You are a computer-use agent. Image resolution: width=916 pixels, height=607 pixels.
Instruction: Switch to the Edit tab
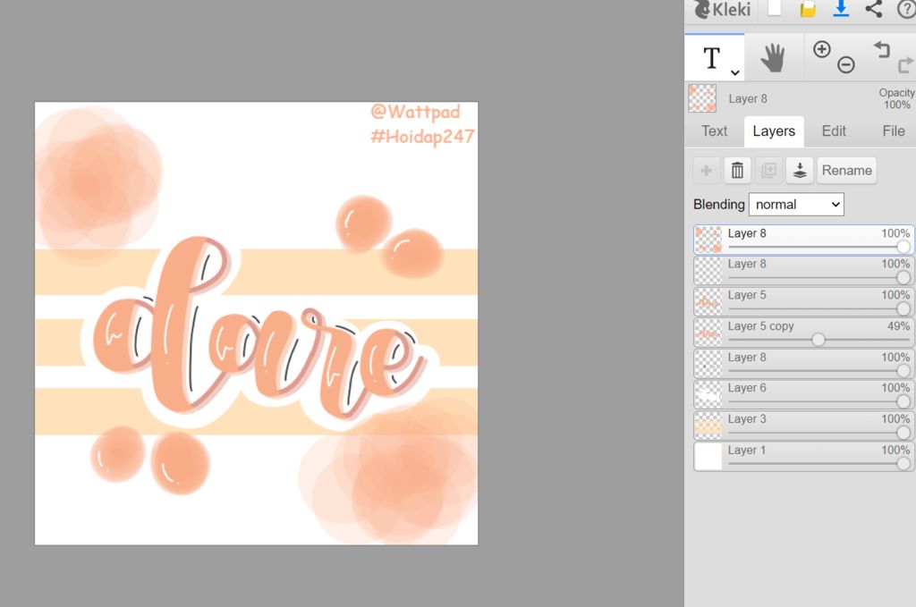[x=834, y=131]
